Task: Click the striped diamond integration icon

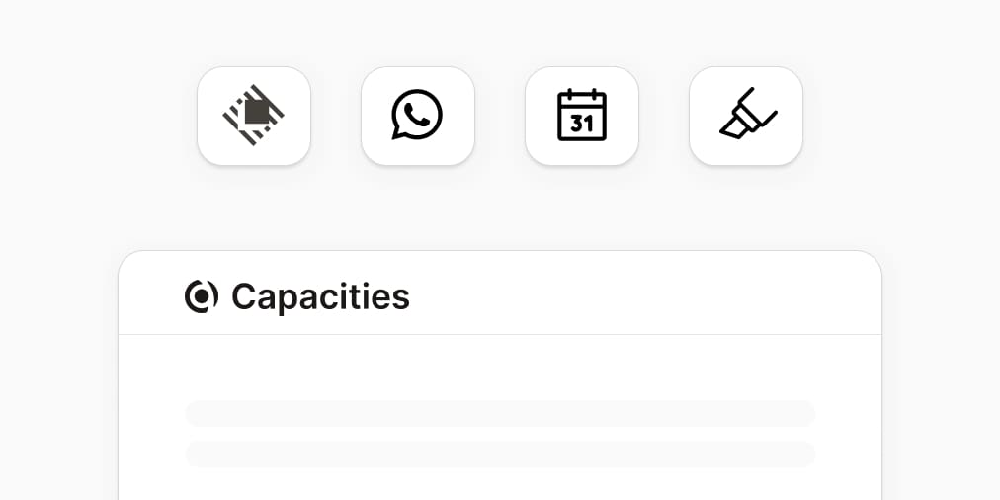Action: [x=254, y=116]
